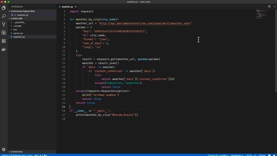Click 'requests.get' on line 13
The width and height of the screenshot is (277, 156).
pos(106,59)
